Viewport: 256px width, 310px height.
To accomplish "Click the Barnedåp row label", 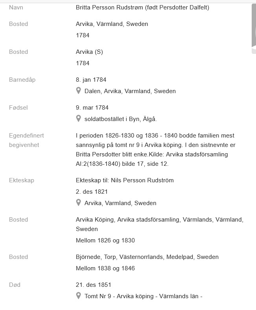I will (x=22, y=80).
